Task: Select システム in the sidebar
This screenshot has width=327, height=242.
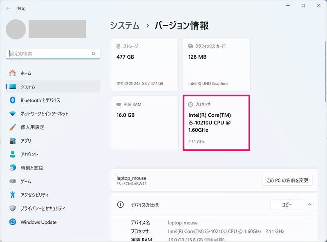Action: (x=53, y=87)
